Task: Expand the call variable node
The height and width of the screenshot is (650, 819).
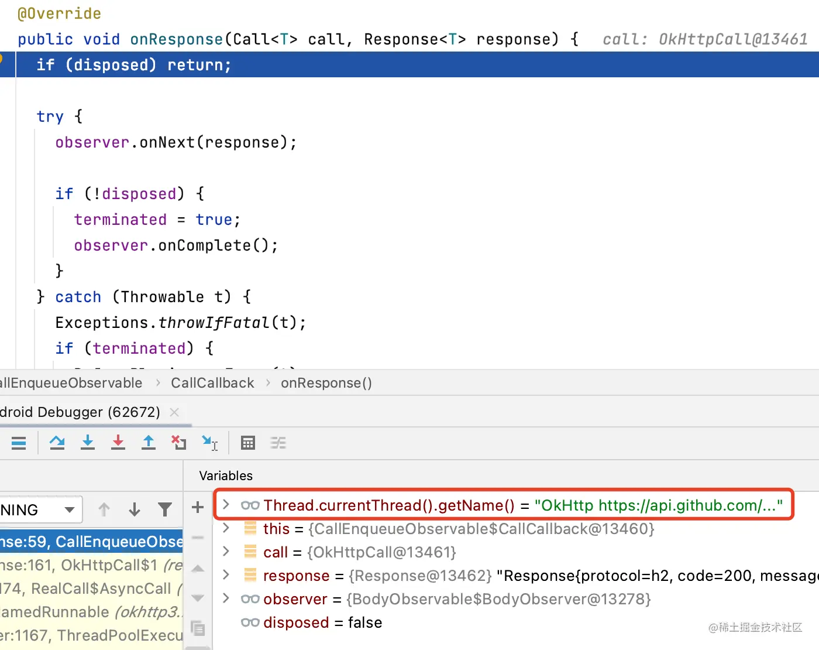Action: click(x=226, y=552)
